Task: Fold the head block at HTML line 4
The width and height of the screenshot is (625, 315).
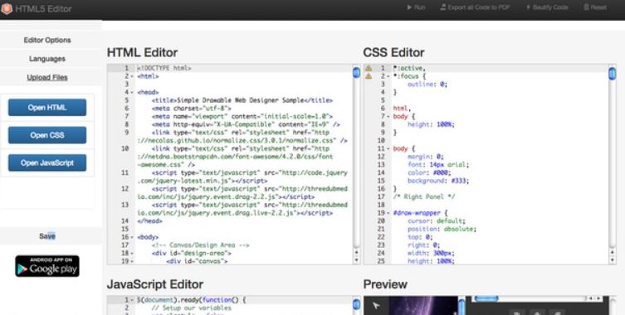Action: click(x=132, y=92)
